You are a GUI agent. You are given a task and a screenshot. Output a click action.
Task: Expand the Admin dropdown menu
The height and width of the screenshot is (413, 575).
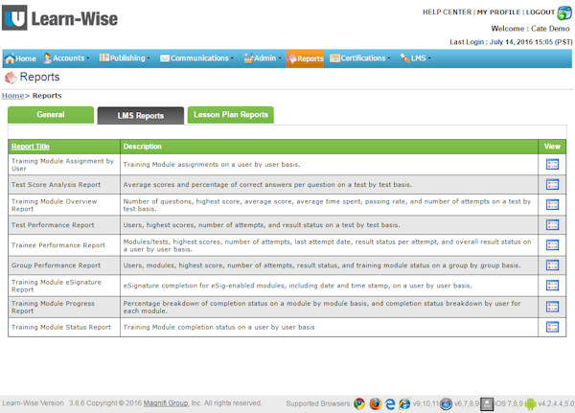pyautogui.click(x=263, y=58)
